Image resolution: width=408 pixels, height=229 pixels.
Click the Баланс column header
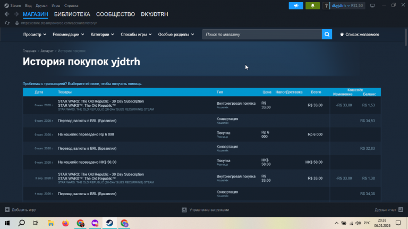tap(370, 94)
